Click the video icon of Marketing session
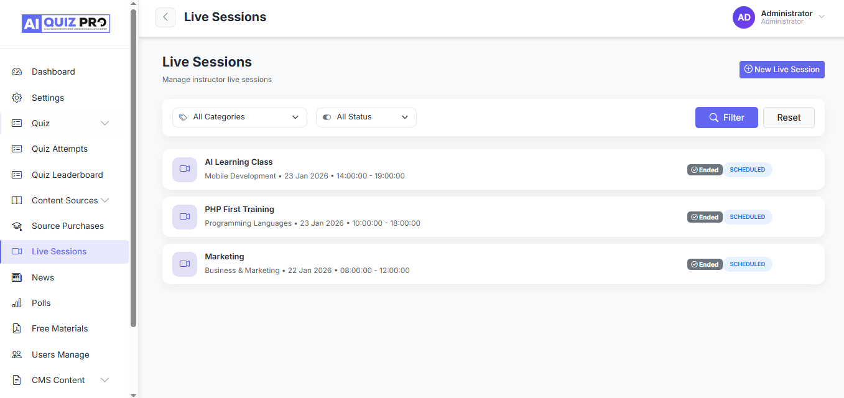Viewport: 844px width, 398px height. 185,264
